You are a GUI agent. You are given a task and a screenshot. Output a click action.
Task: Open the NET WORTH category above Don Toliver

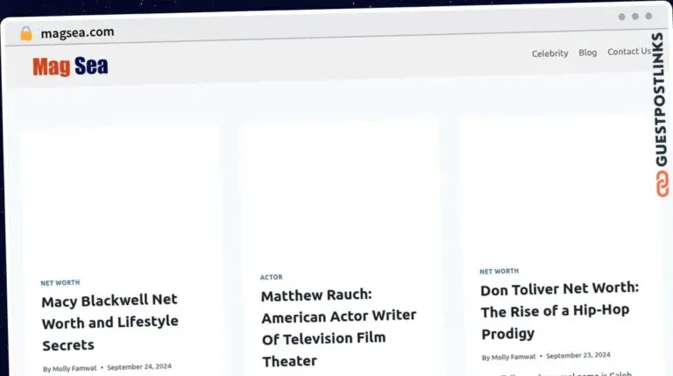499,272
